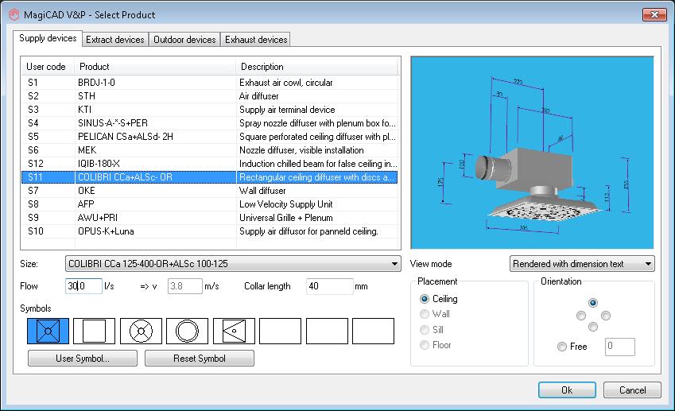The height and width of the screenshot is (411, 675).
Task: Sort by User code column header
Action: pos(48,67)
